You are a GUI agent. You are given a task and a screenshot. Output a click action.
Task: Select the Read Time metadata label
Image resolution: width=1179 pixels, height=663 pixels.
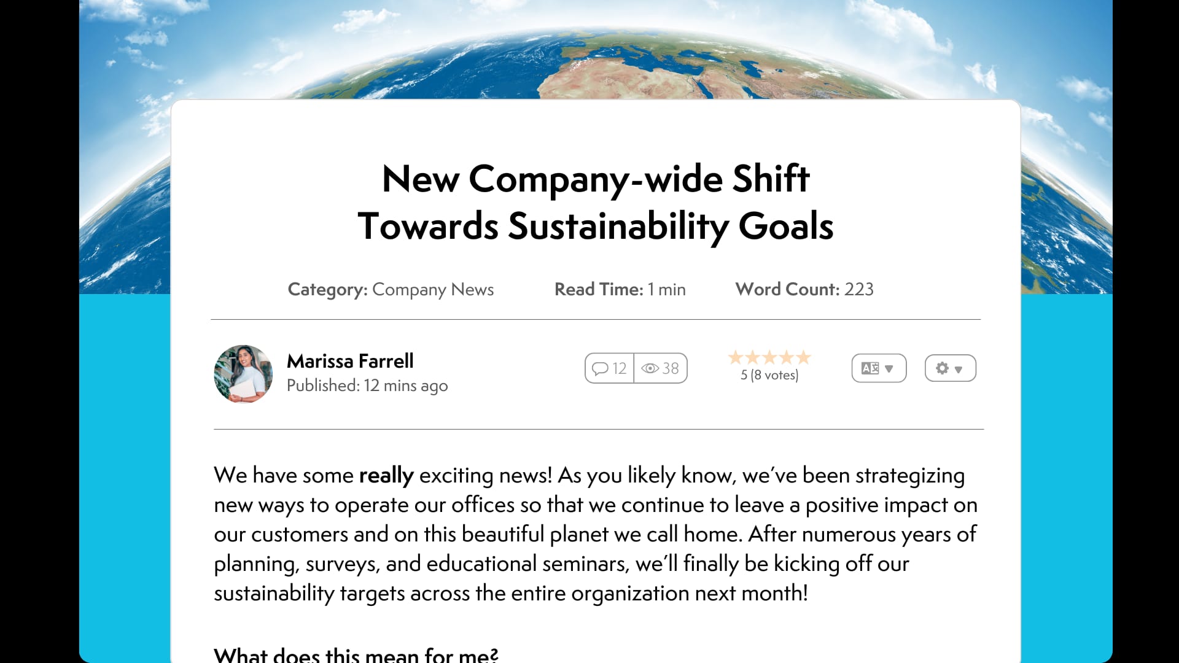pyautogui.click(x=598, y=289)
